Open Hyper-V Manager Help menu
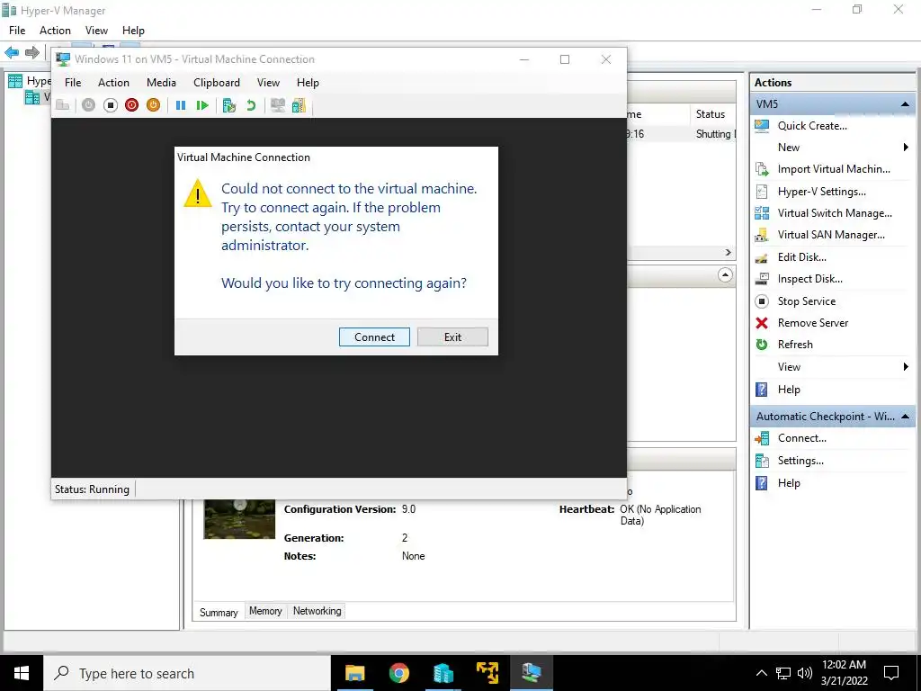The width and height of the screenshot is (921, 691). coord(133,31)
